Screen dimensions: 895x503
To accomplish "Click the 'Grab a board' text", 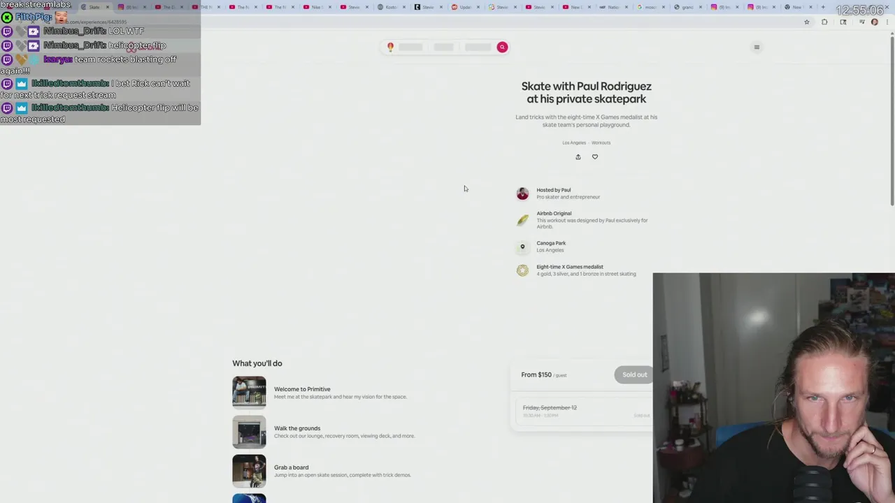I will click(x=291, y=467).
